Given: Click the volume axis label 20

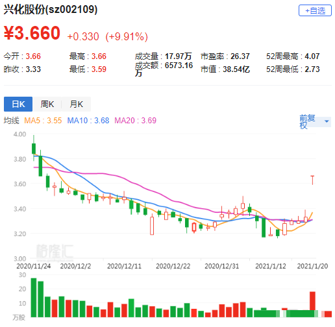Looking at the screenshot, I should (x=22, y=289).
